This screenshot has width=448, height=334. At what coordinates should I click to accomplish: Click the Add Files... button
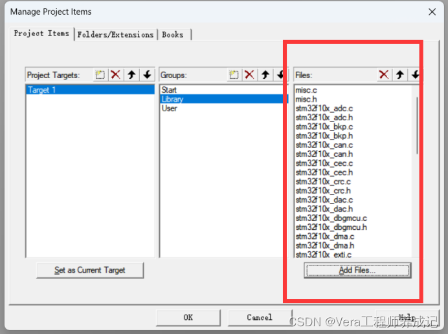click(x=357, y=270)
